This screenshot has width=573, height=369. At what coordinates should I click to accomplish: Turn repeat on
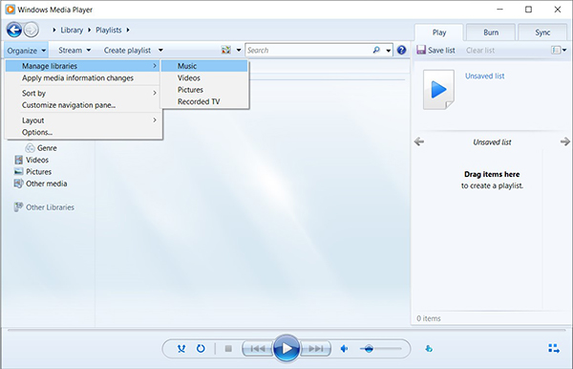(201, 349)
